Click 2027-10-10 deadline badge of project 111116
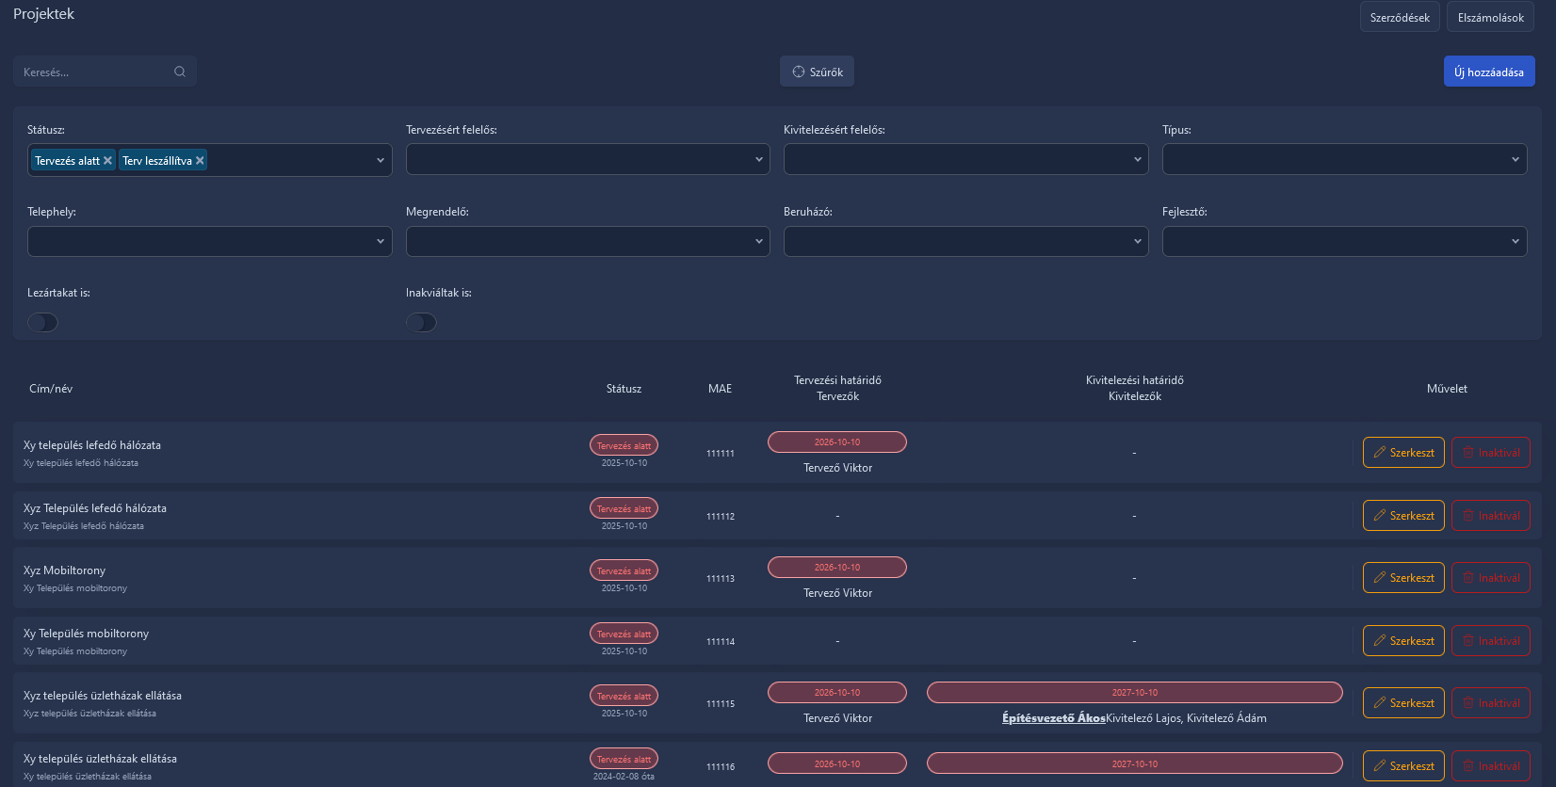Screen dimensions: 1556x787 1134,763
